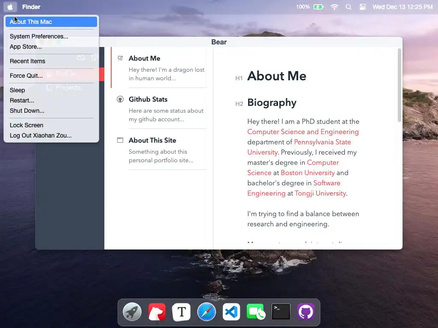The width and height of the screenshot is (438, 328).
Task: Click the H2 marker beside Biography
Action: coord(239,104)
